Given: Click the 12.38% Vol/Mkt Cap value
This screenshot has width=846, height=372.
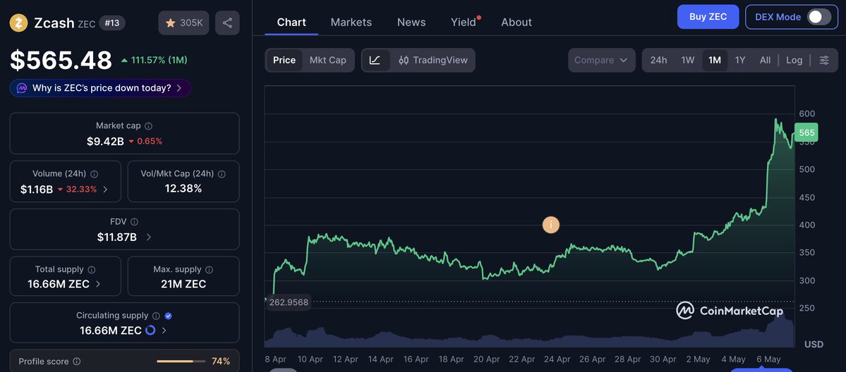Looking at the screenshot, I should click(183, 189).
